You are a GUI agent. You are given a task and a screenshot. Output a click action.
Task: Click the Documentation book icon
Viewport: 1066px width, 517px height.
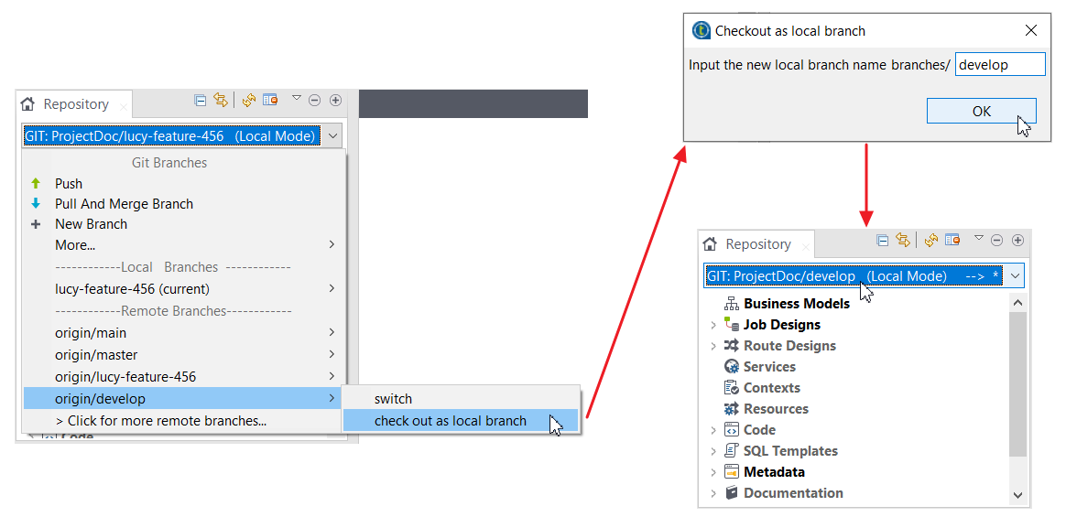coord(732,492)
